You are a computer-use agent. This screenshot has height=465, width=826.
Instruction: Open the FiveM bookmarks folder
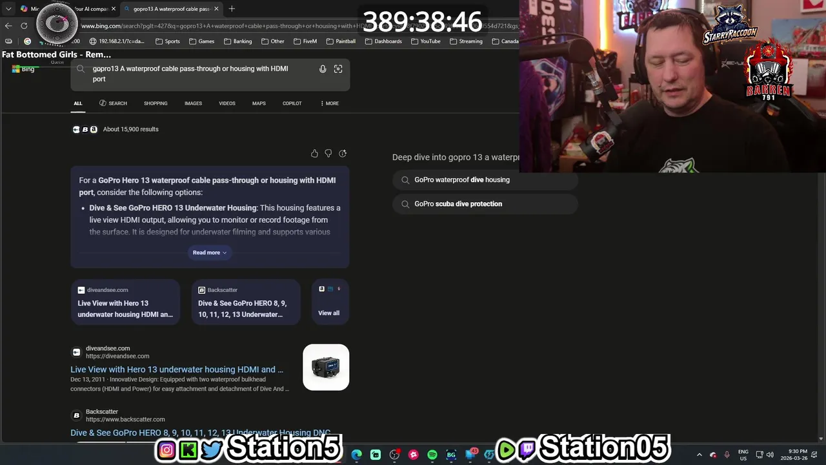(305, 41)
